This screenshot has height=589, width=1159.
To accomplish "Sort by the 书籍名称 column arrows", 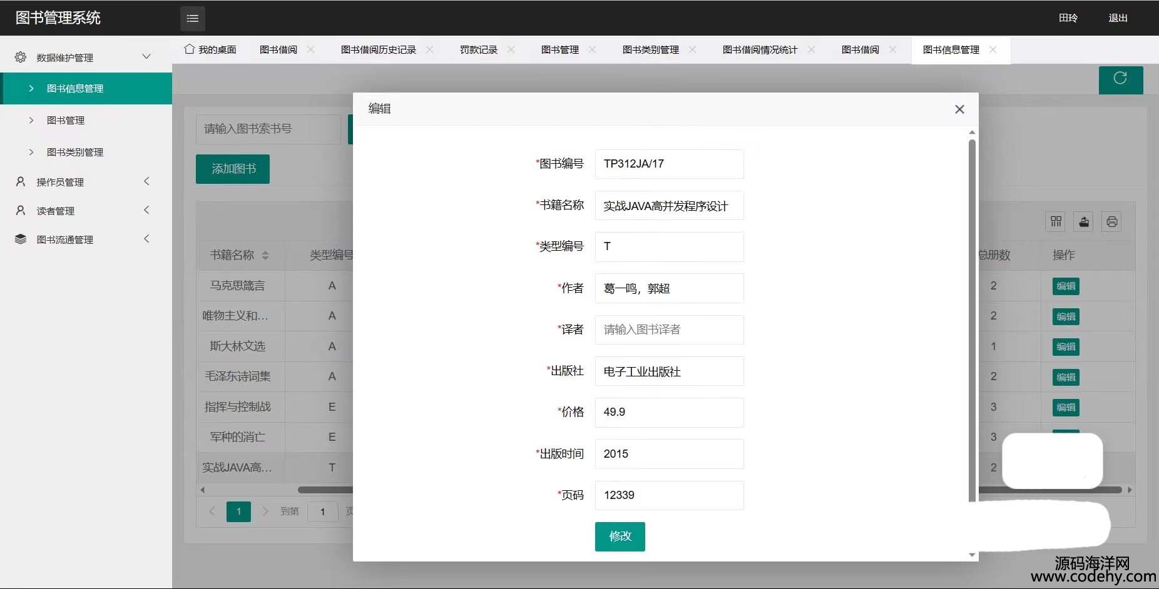I will [265, 255].
